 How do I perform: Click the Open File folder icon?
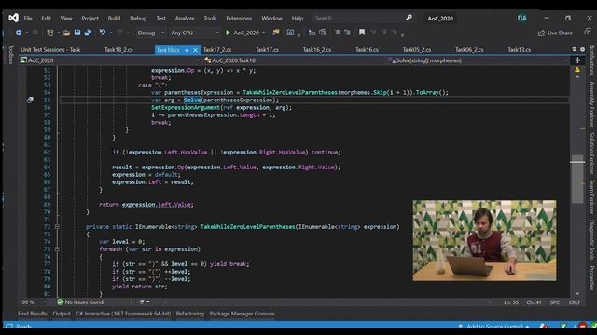[x=66, y=33]
